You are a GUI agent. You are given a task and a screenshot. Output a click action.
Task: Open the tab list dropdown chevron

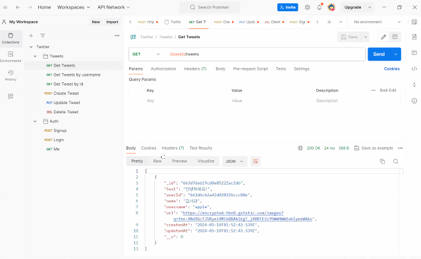point(341,22)
